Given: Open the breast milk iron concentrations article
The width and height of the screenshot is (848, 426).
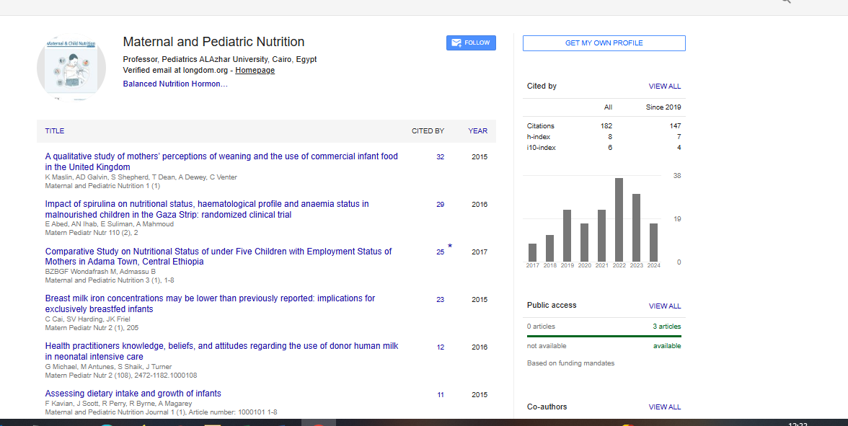Looking at the screenshot, I should pyautogui.click(x=210, y=298).
